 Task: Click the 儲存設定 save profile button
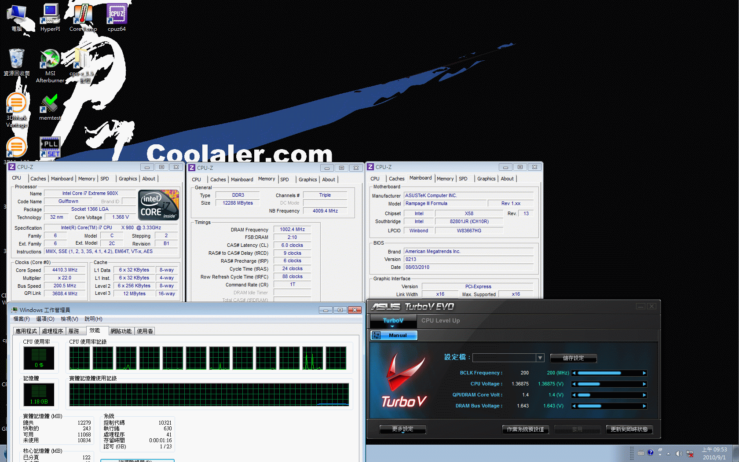point(573,358)
